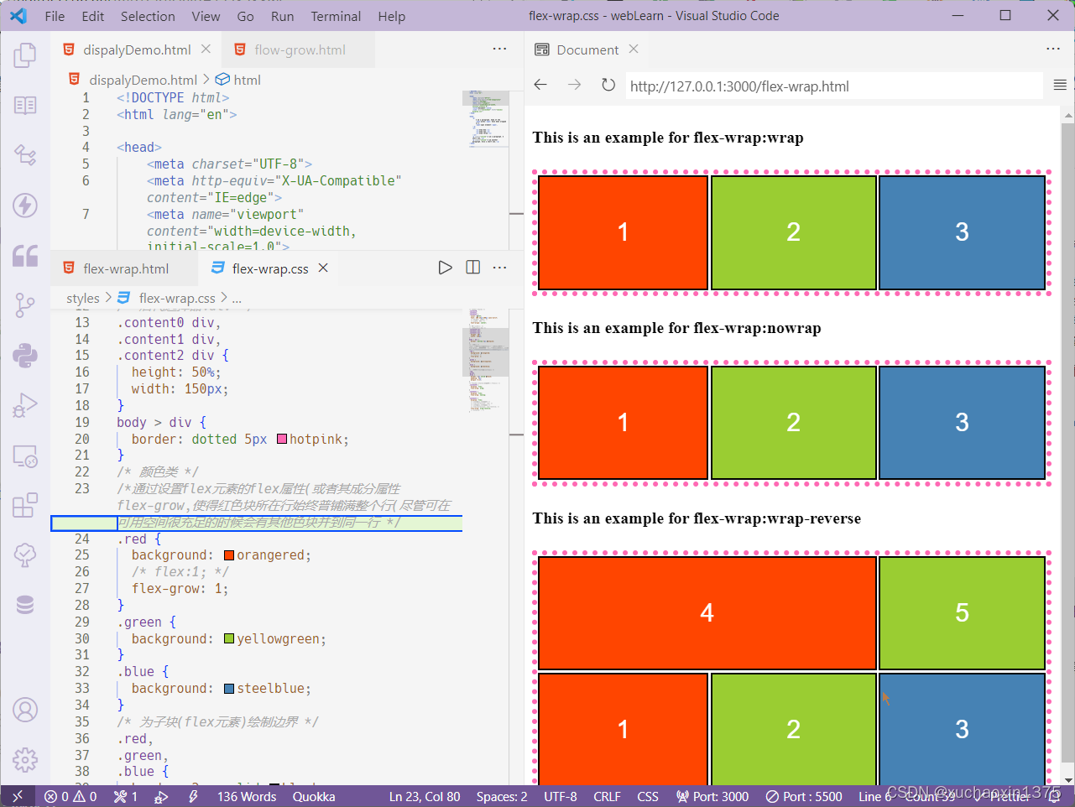The image size is (1075, 807).
Task: Open the File menu
Action: pyautogui.click(x=55, y=16)
